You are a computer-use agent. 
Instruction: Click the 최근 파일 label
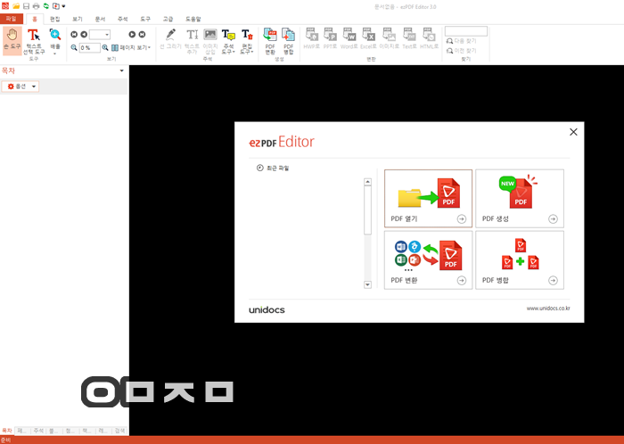278,169
